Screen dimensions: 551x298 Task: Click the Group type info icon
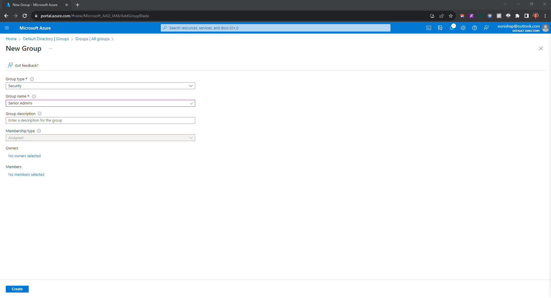pos(32,79)
